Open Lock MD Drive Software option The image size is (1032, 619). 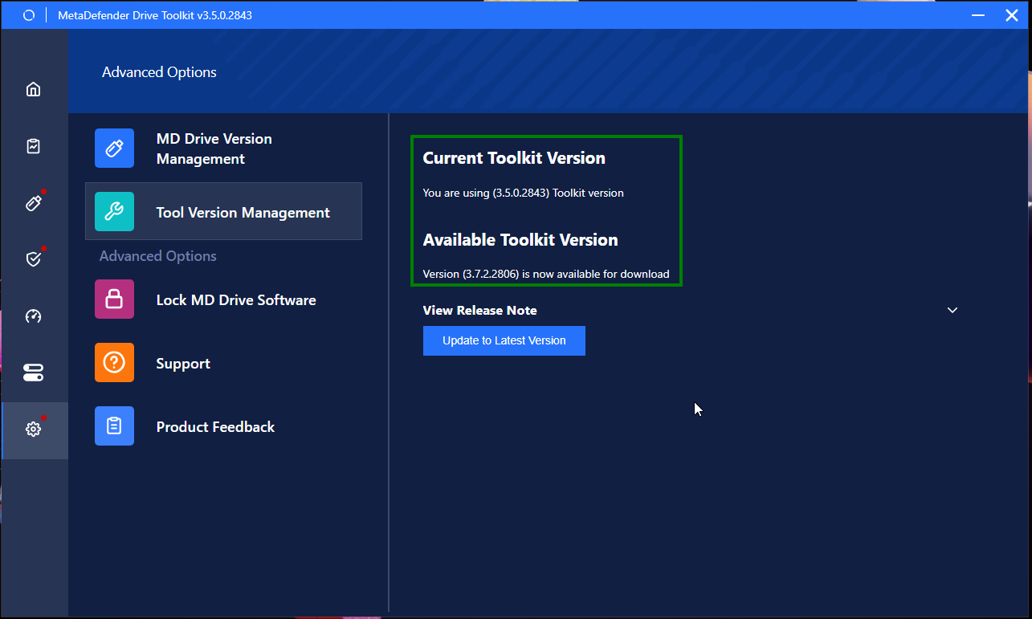tap(223, 299)
